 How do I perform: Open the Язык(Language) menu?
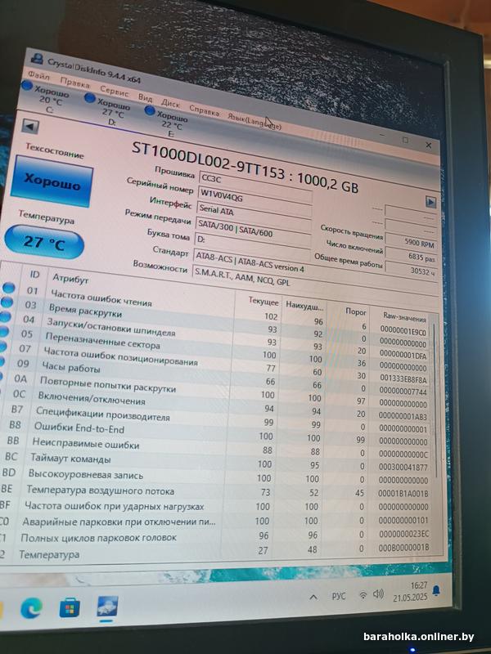[255, 120]
